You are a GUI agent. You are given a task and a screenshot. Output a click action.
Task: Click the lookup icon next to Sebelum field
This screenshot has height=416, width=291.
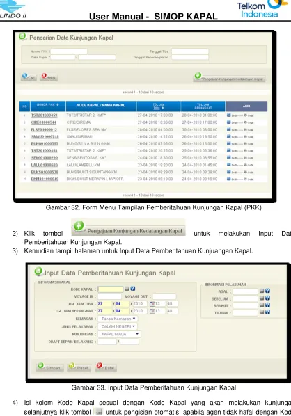[262, 298]
